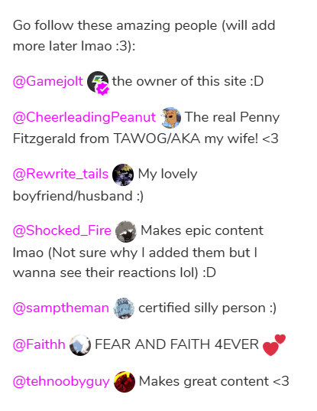The width and height of the screenshot is (317, 411).
Task: Click the two red hearts emoji
Action: (x=274, y=345)
